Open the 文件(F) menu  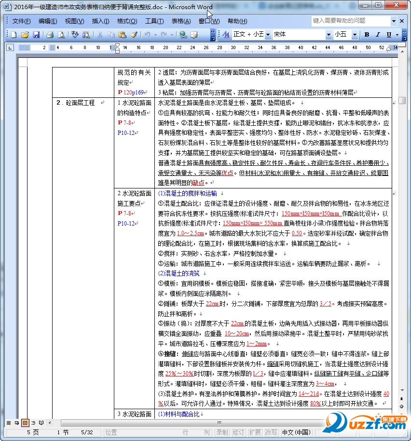(x=21, y=21)
